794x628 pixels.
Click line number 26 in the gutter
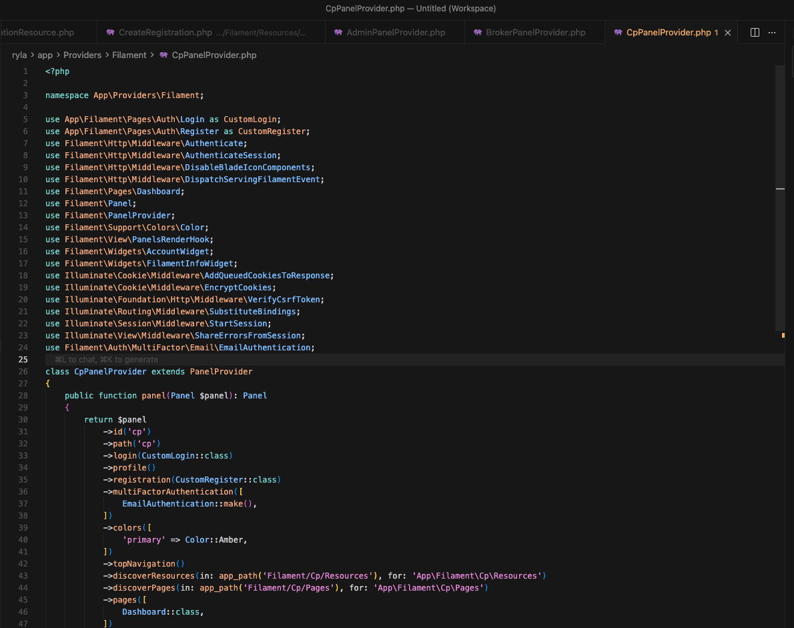pyautogui.click(x=23, y=372)
